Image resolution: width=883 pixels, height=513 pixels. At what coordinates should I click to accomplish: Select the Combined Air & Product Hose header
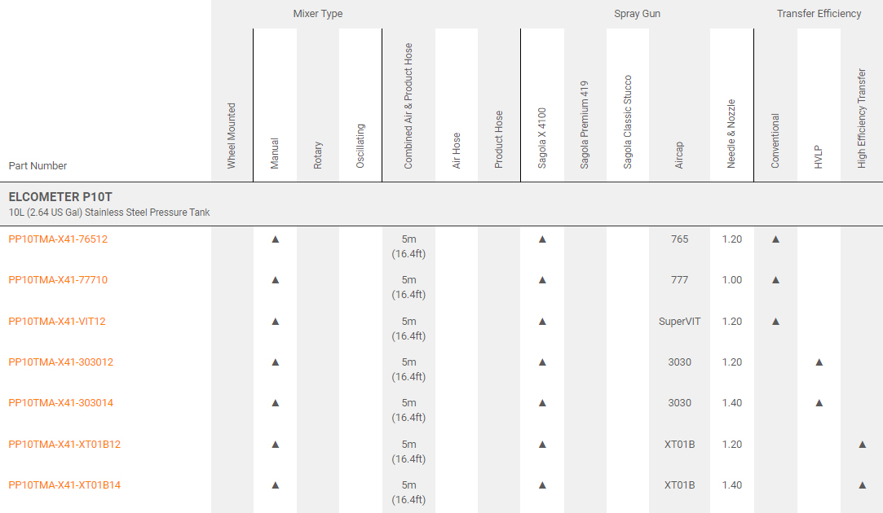[x=408, y=106]
